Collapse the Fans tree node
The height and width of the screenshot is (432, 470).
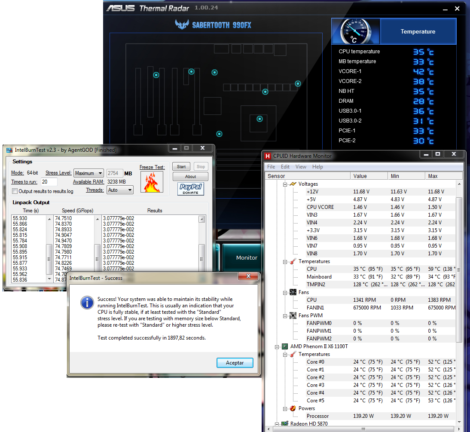(285, 292)
